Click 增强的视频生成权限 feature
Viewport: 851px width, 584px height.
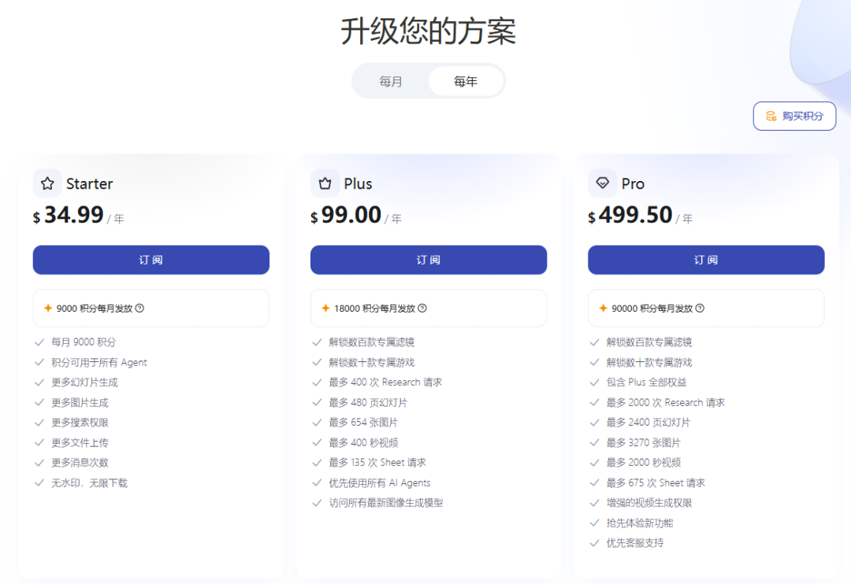tap(649, 503)
